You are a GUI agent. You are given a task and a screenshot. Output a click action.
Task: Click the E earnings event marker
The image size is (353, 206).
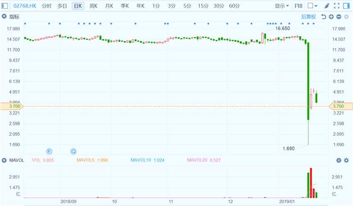tap(49, 151)
